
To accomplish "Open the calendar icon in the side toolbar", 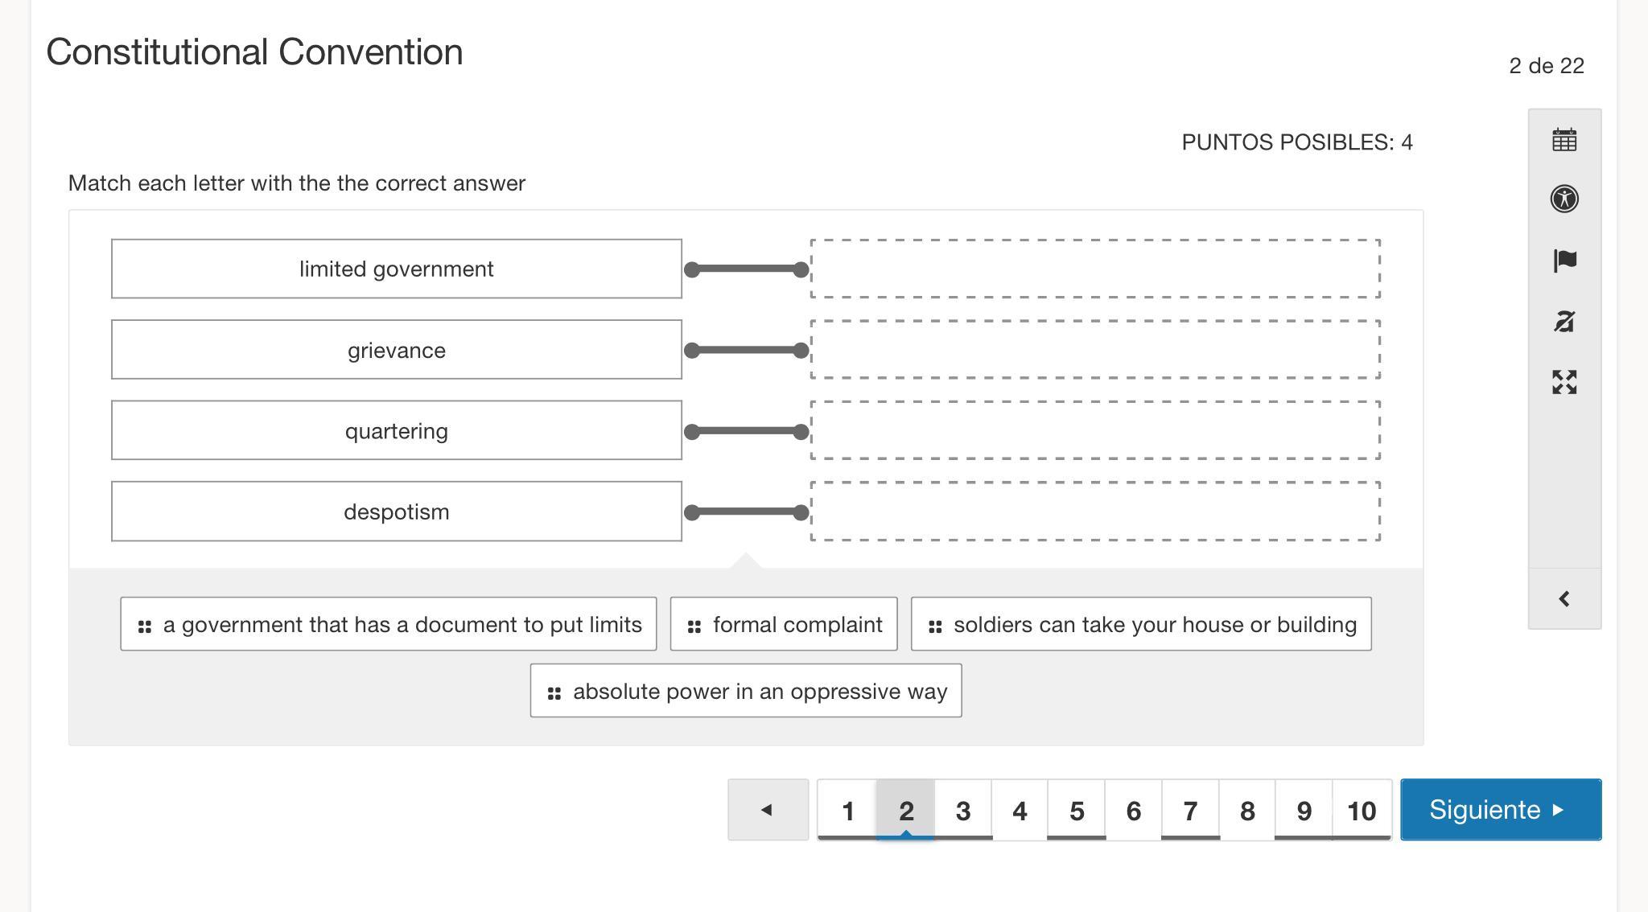I will 1564,140.
